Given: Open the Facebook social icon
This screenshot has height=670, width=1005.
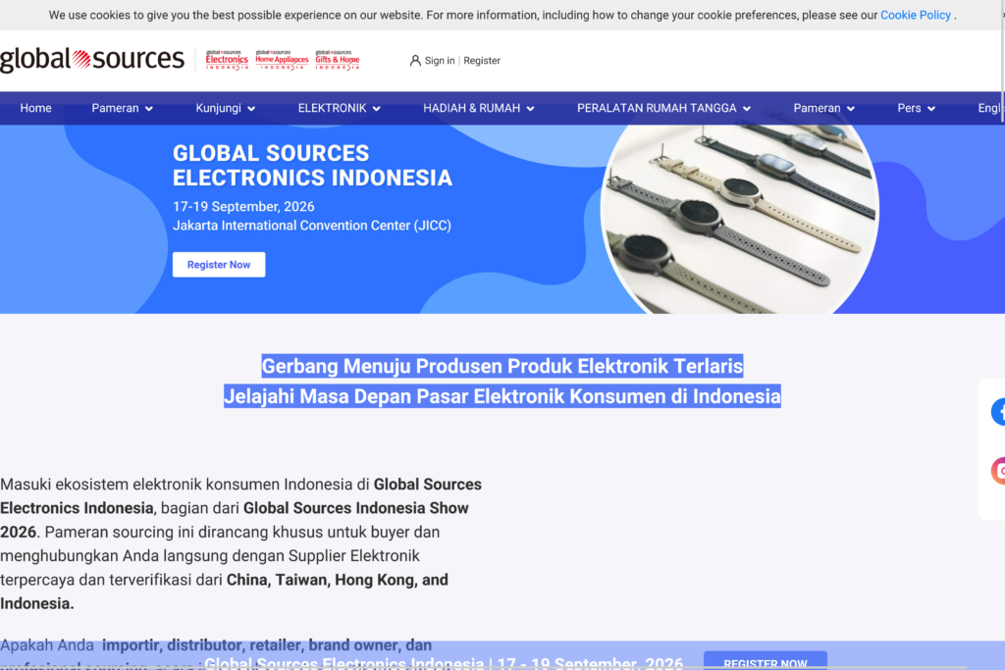Looking at the screenshot, I should click(x=998, y=412).
